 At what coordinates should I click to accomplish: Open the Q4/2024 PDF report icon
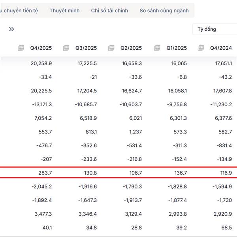201,48
